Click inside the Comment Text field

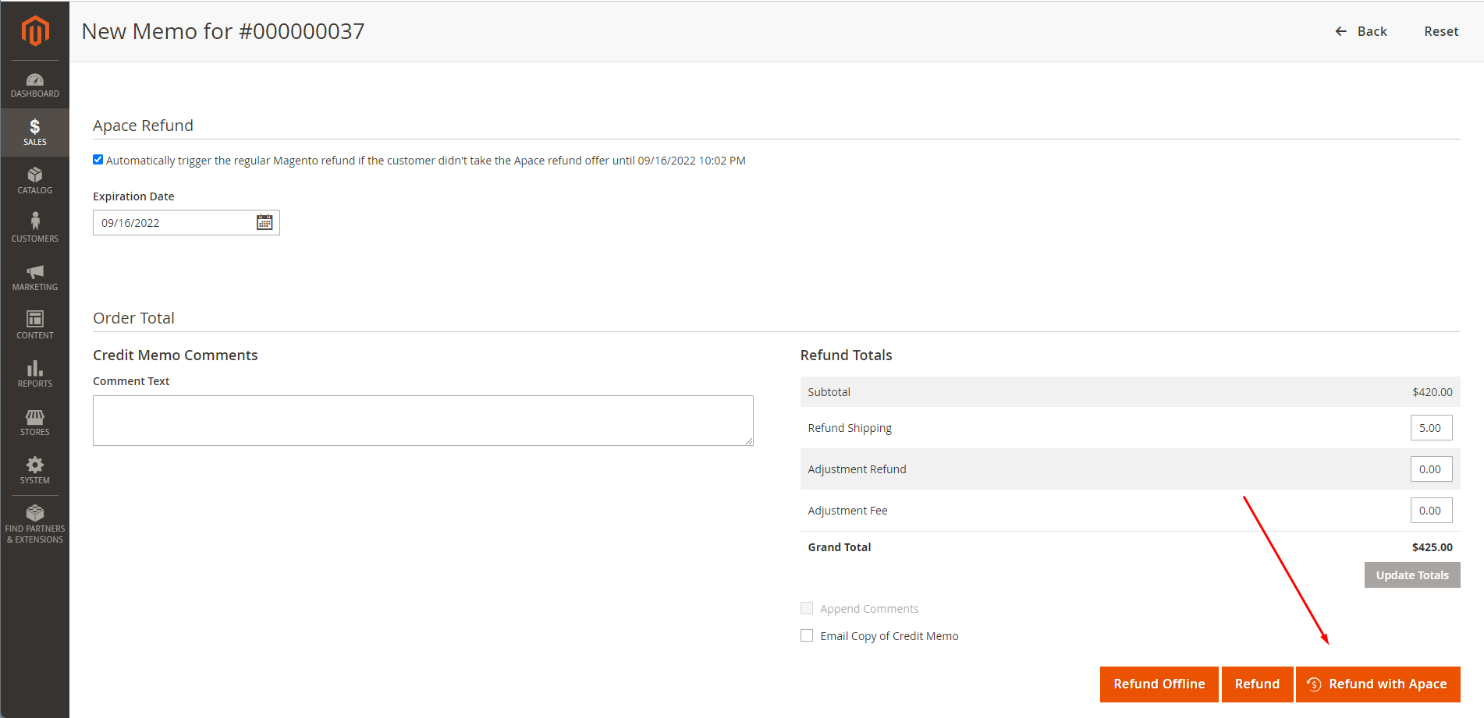(x=423, y=419)
